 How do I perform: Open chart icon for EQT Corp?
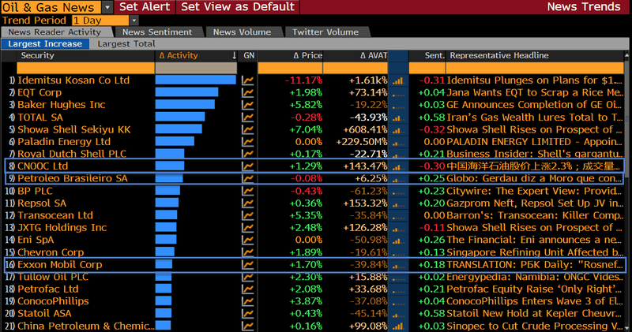(x=247, y=92)
